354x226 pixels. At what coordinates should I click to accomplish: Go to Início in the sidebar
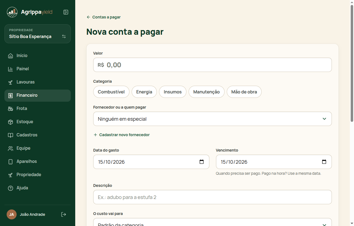point(38,56)
